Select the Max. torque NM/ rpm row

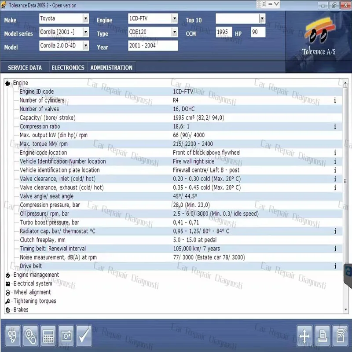[181, 144]
